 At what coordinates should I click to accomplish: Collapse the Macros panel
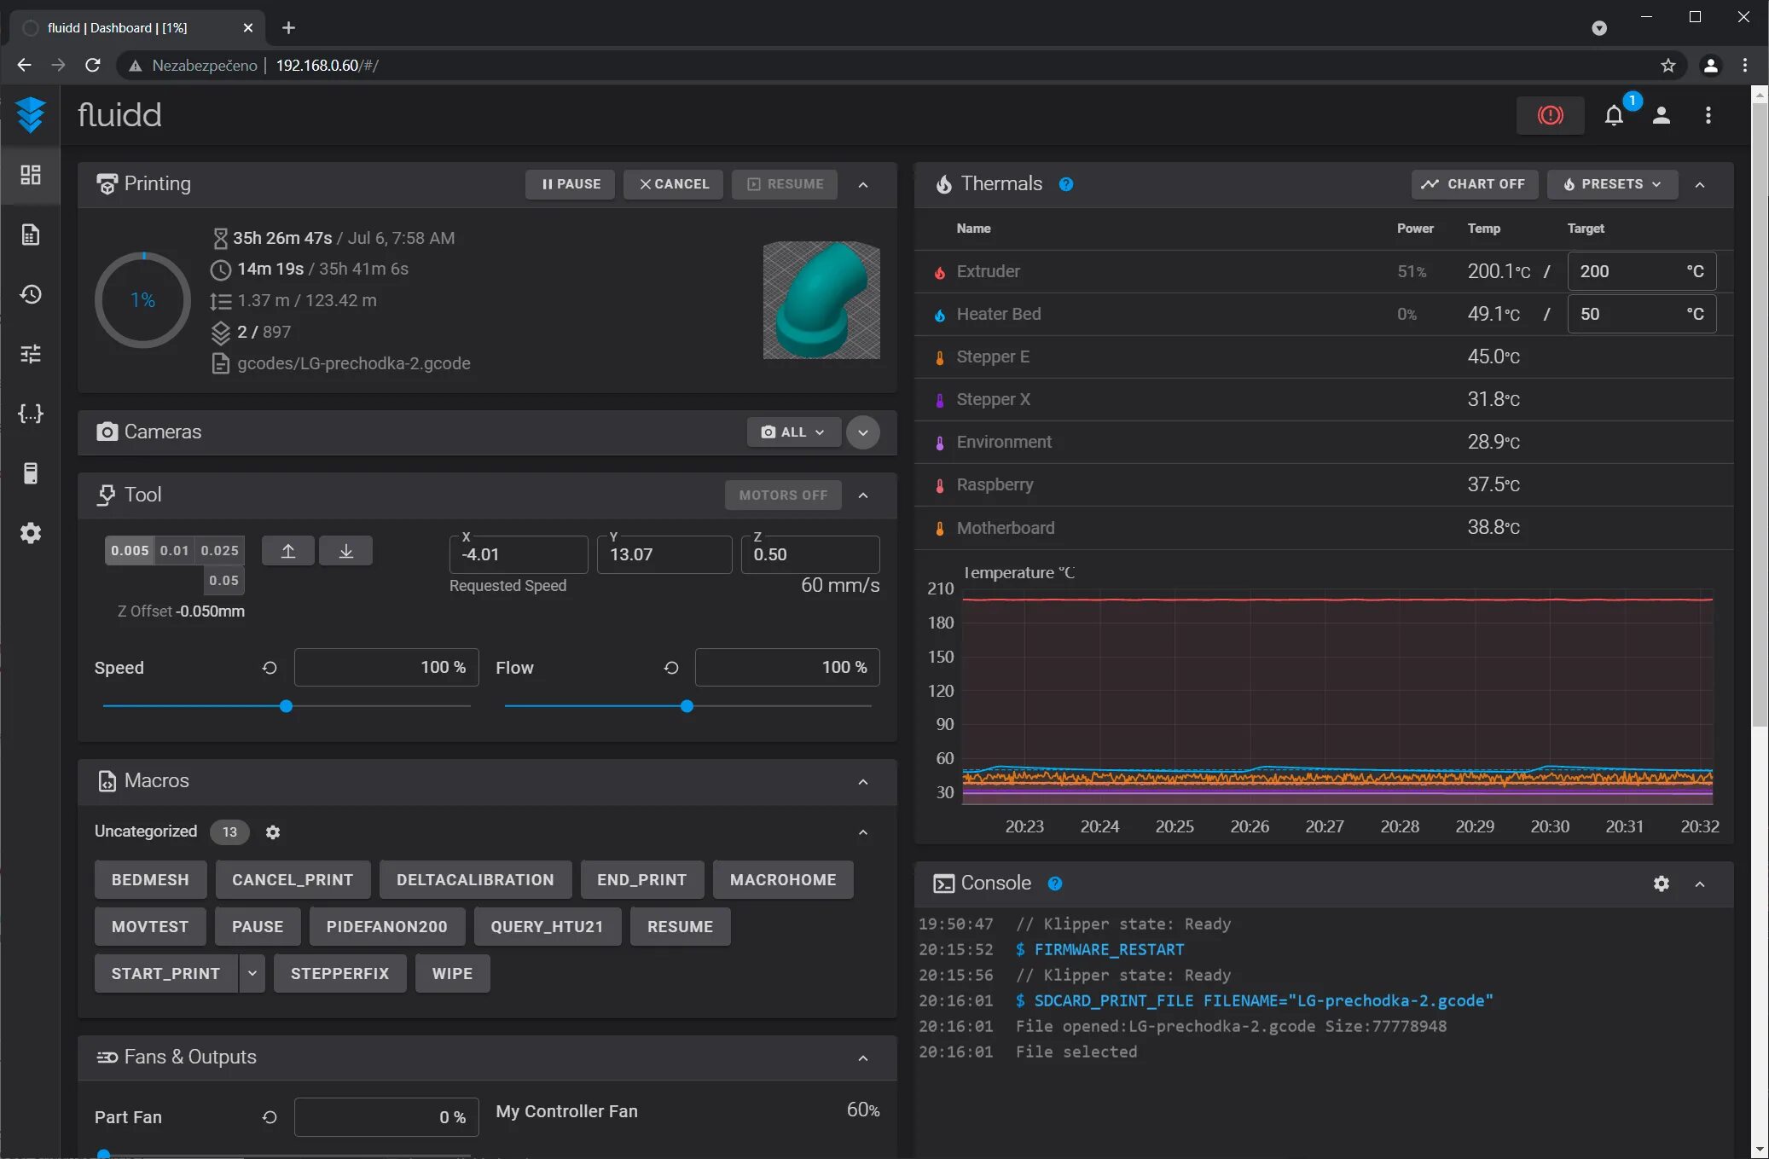pyautogui.click(x=863, y=781)
